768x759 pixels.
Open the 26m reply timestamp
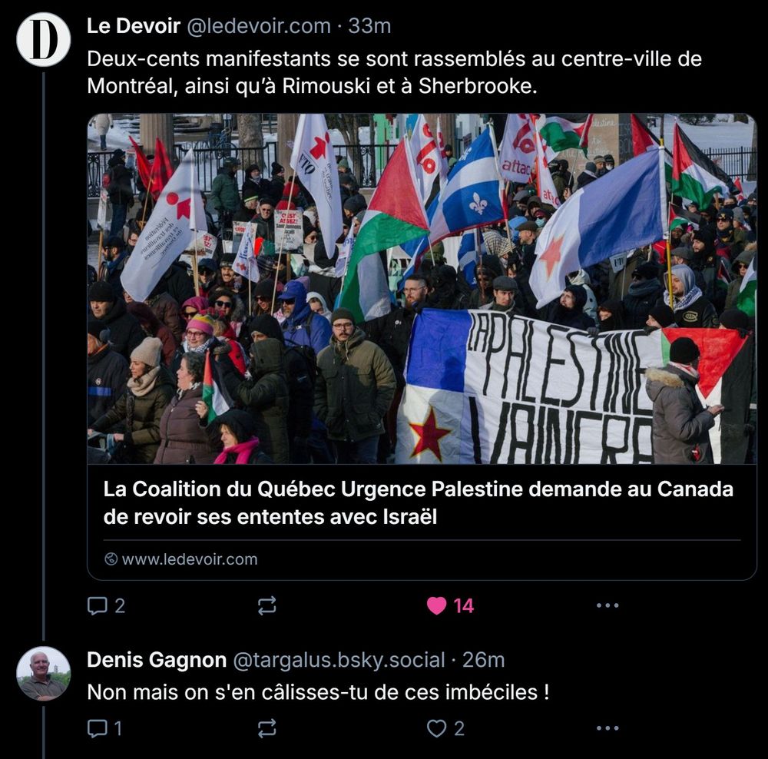(483, 660)
